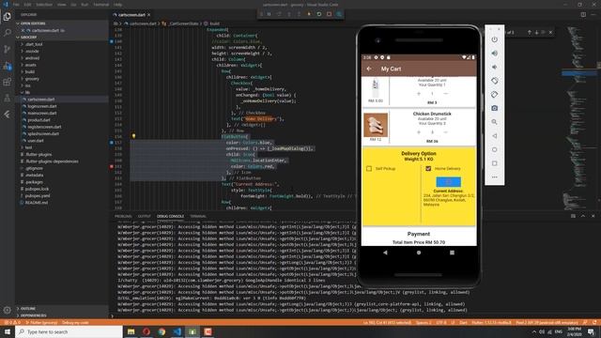601x338 pixels.
Task: Close the cartscreen.dart editor tab
Action: 148,15
